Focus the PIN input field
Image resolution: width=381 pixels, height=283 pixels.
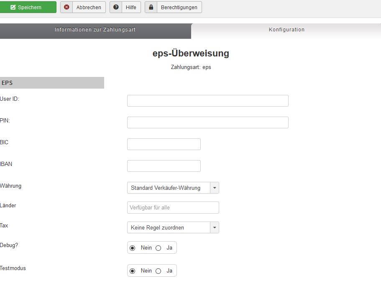pyautogui.click(x=208, y=122)
